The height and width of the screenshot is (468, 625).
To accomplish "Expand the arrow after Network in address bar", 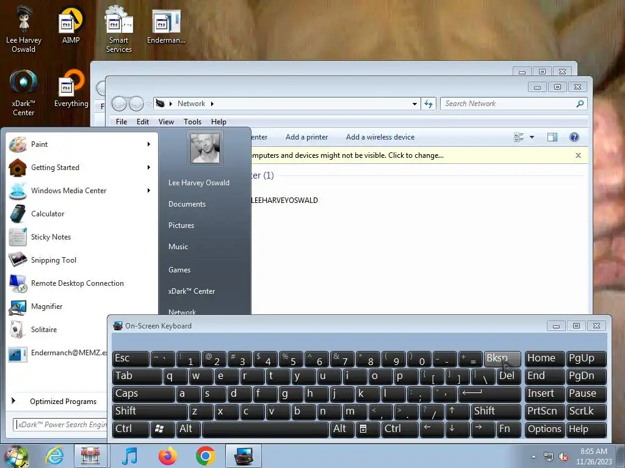I will (212, 104).
